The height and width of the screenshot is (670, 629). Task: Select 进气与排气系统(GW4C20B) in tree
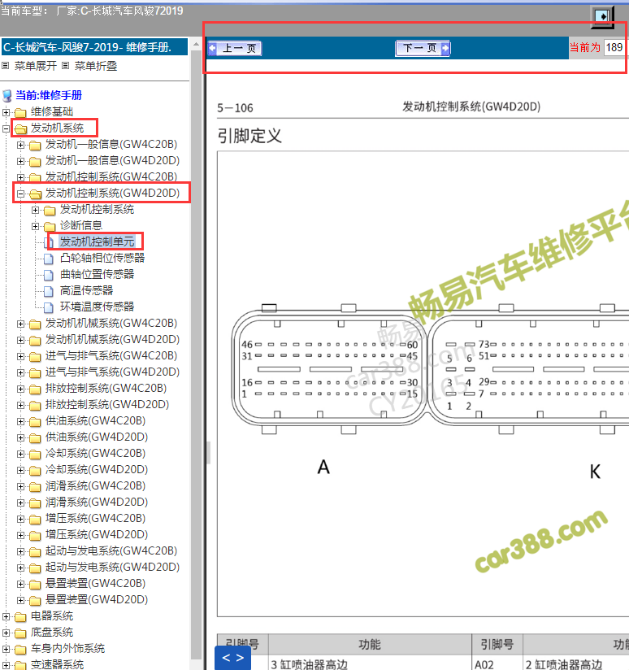click(111, 356)
